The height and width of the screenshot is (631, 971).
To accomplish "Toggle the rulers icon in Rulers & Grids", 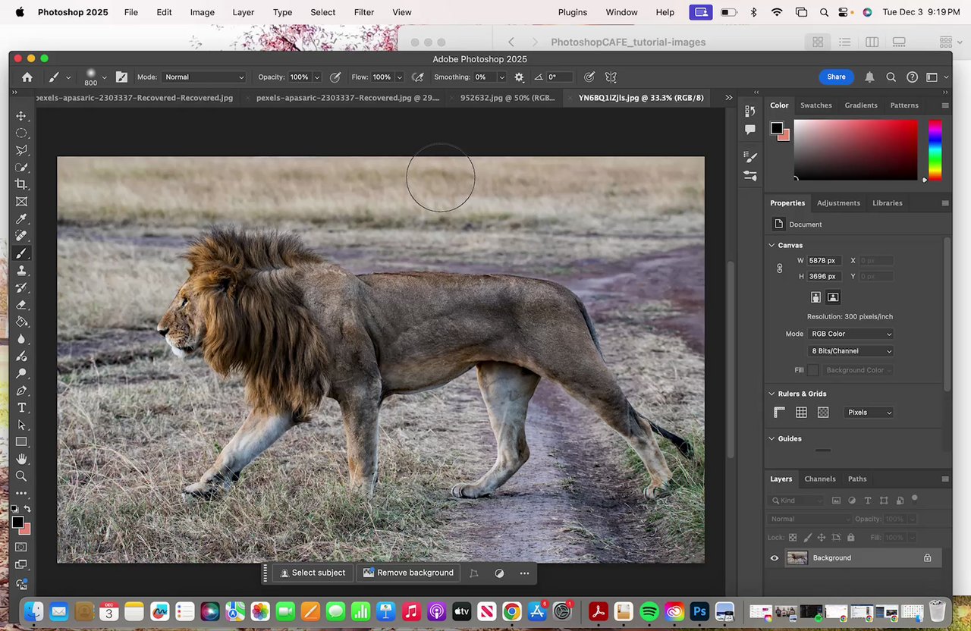I will tap(779, 413).
